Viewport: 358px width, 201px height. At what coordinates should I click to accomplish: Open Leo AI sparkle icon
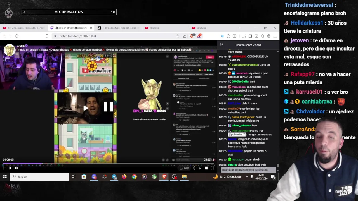pos(263,36)
